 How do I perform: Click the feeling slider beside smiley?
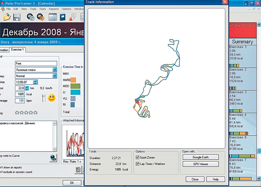[x=44, y=98]
